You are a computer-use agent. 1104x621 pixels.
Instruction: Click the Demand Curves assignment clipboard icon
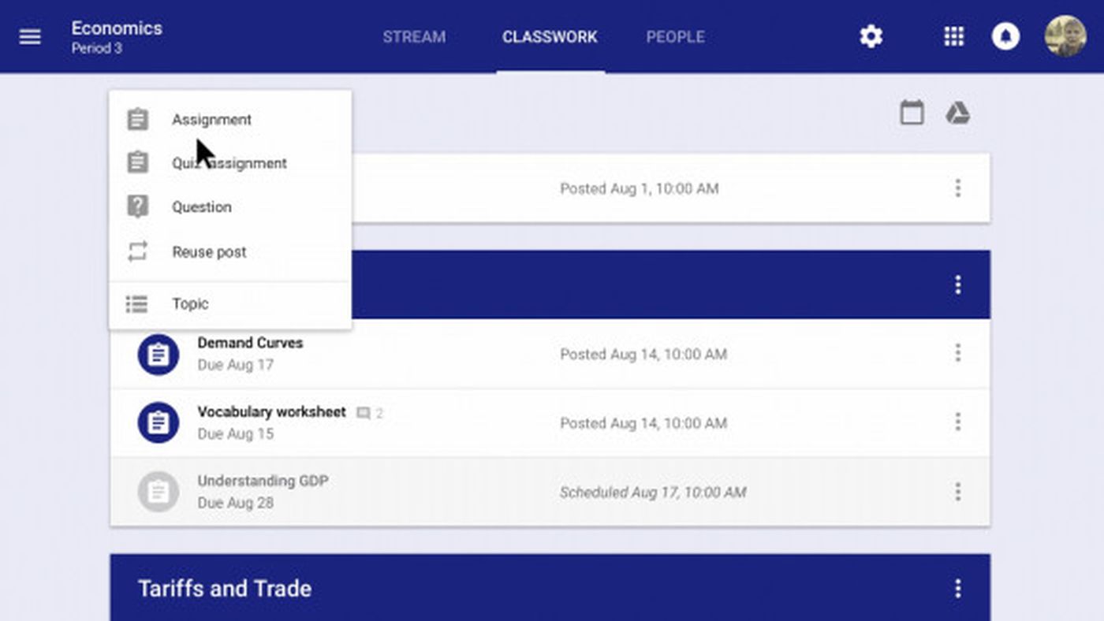click(158, 355)
